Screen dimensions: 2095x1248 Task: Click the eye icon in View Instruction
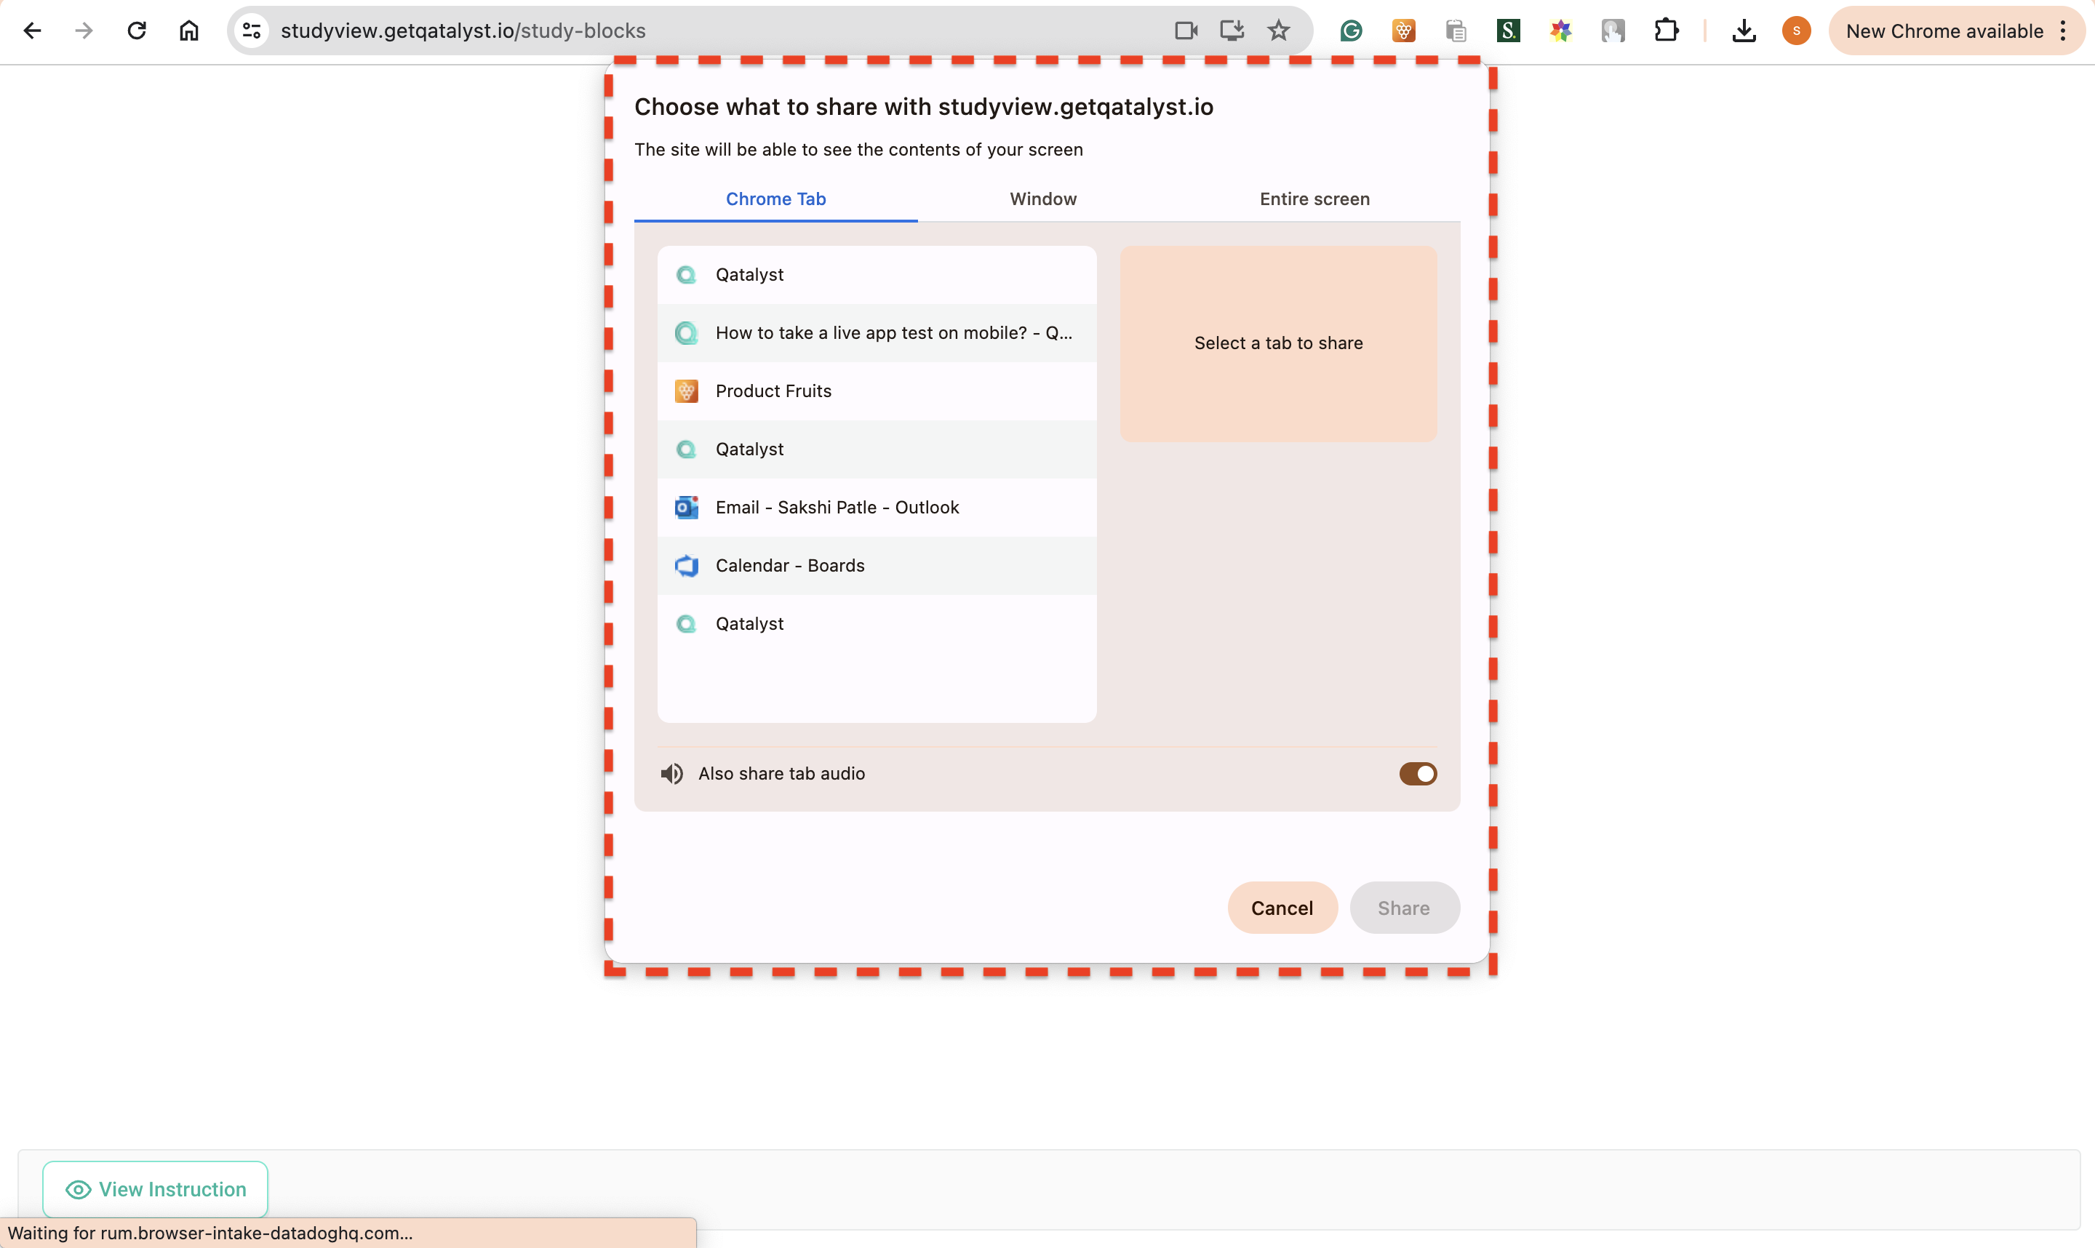pyautogui.click(x=79, y=1189)
